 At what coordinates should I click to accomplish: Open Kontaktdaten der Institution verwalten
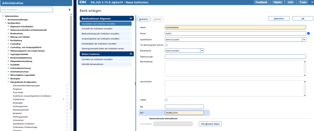105,43
